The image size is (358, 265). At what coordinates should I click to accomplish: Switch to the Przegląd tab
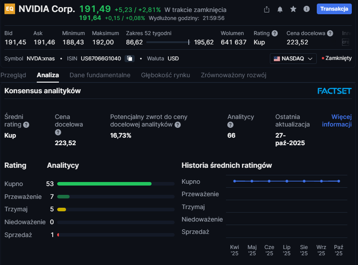(13, 75)
